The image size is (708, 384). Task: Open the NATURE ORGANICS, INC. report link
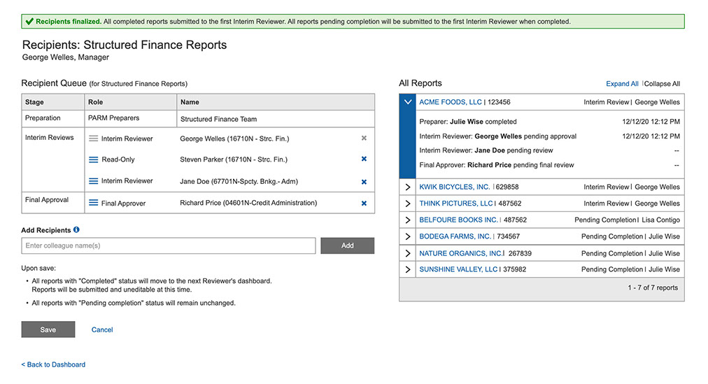(460, 253)
